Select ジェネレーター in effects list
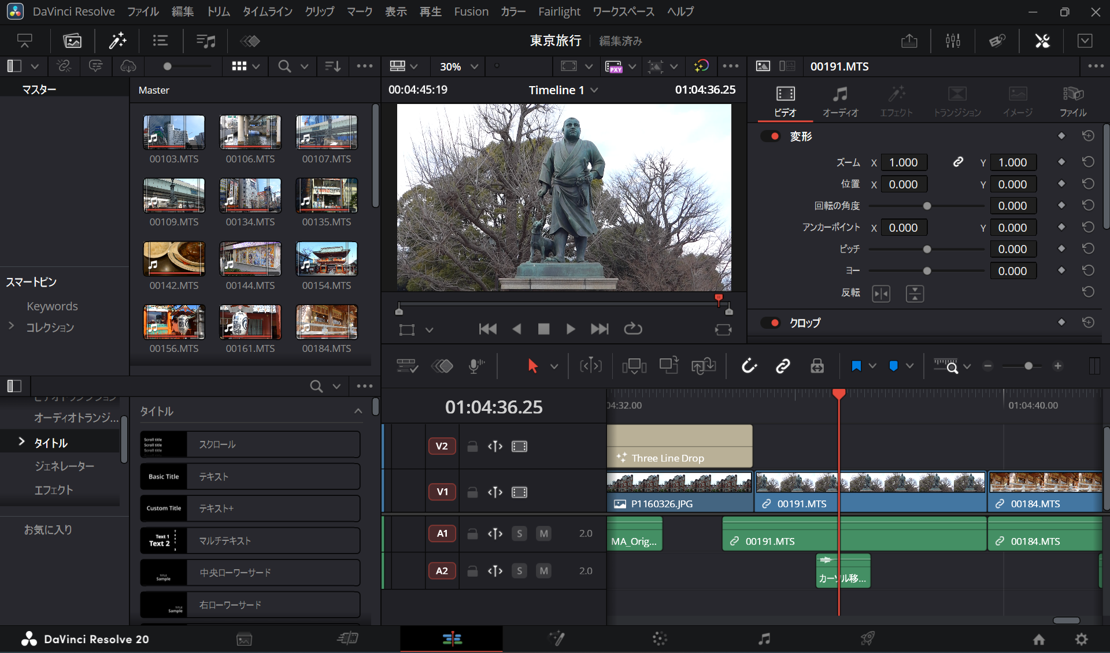Image resolution: width=1110 pixels, height=653 pixels. (x=64, y=466)
